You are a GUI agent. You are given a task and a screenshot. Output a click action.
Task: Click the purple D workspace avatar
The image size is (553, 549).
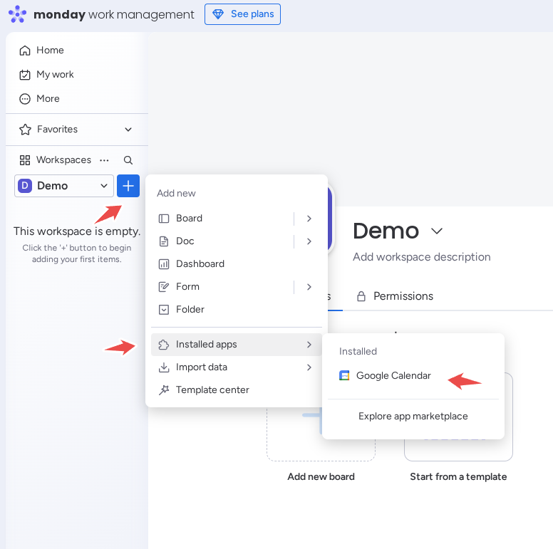tap(25, 186)
